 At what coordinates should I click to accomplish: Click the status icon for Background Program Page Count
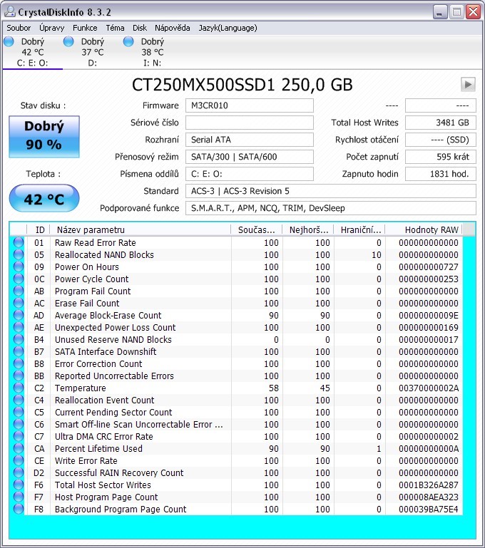click(x=18, y=509)
